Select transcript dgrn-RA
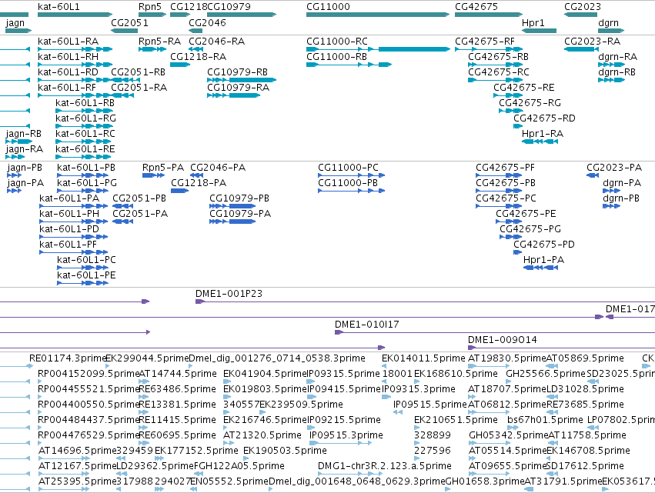The image size is (655, 493). click(611, 65)
